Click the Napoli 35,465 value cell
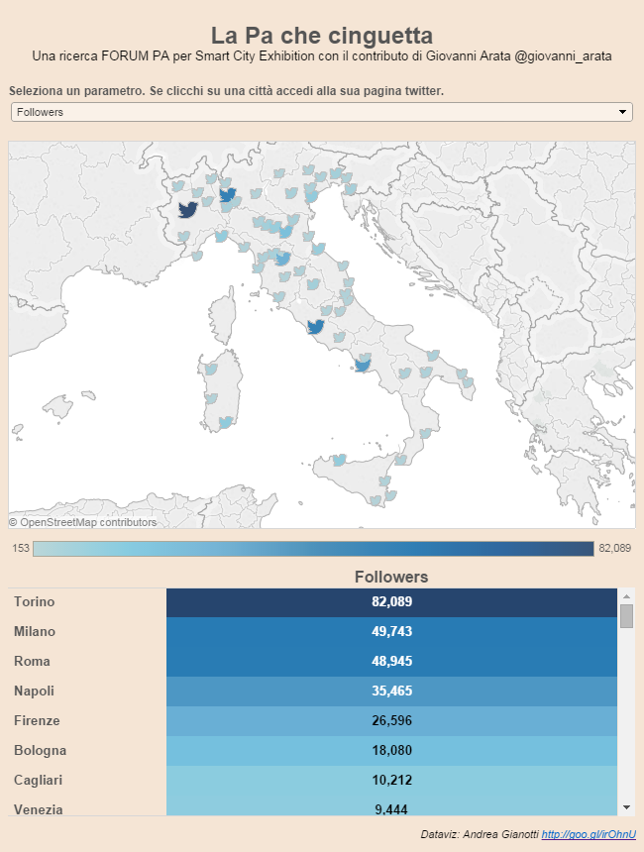Viewport: 644px width, 852px height. (391, 692)
